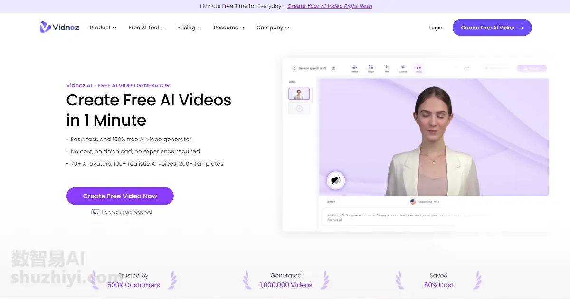This screenshot has width=570, height=299.
Task: Expand the Free AI Tool dropdown
Action: 147,28
